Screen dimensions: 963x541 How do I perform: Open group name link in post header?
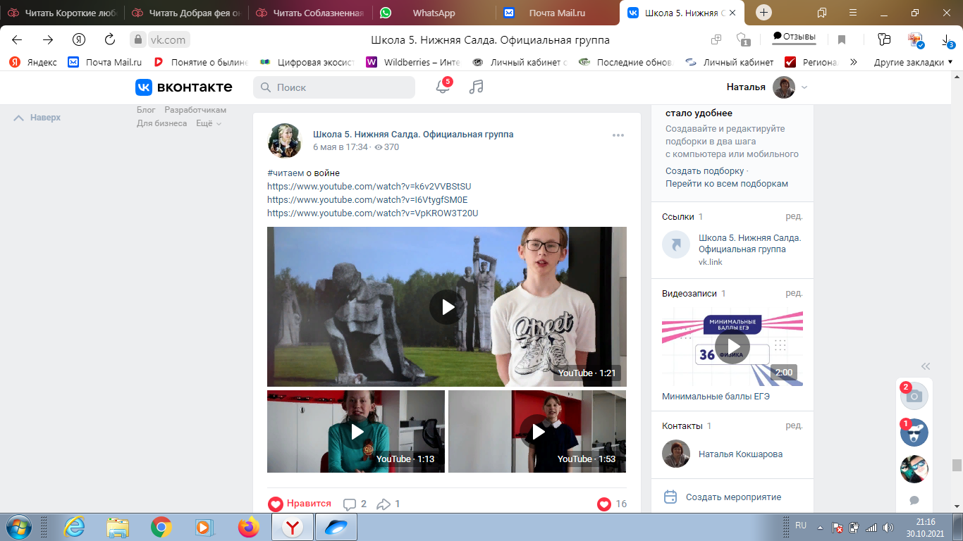[x=413, y=134]
